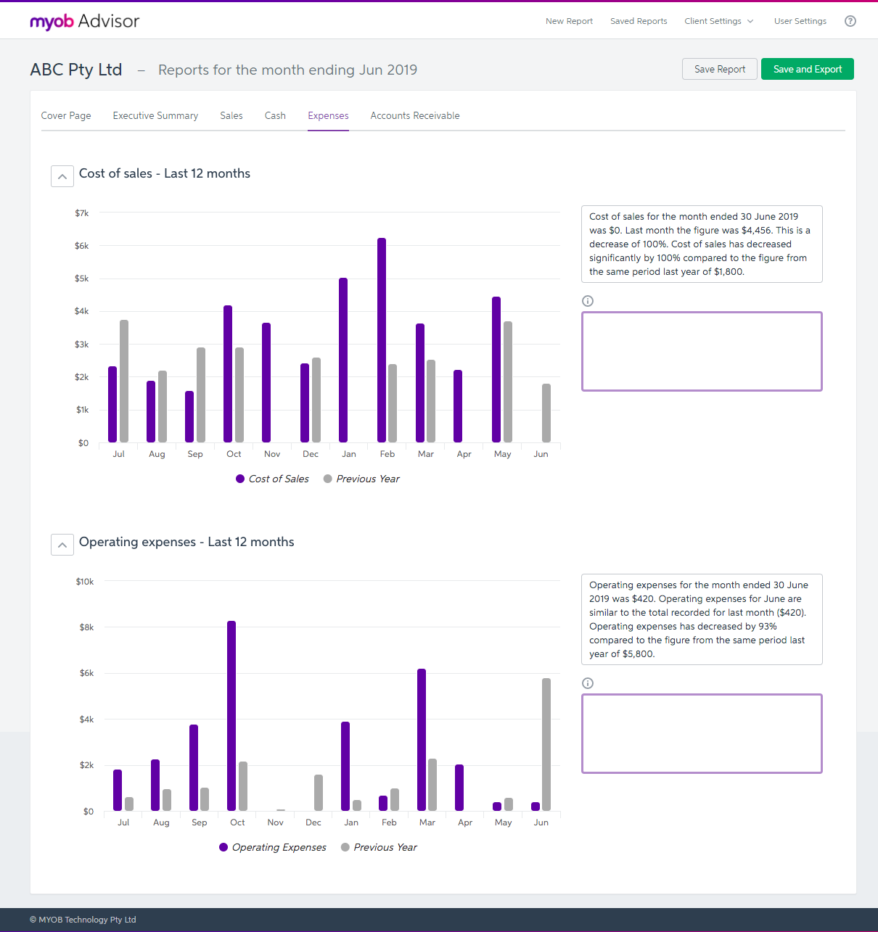Toggle Operating Expenses legend series
Image resolution: width=878 pixels, height=932 pixels.
[273, 847]
